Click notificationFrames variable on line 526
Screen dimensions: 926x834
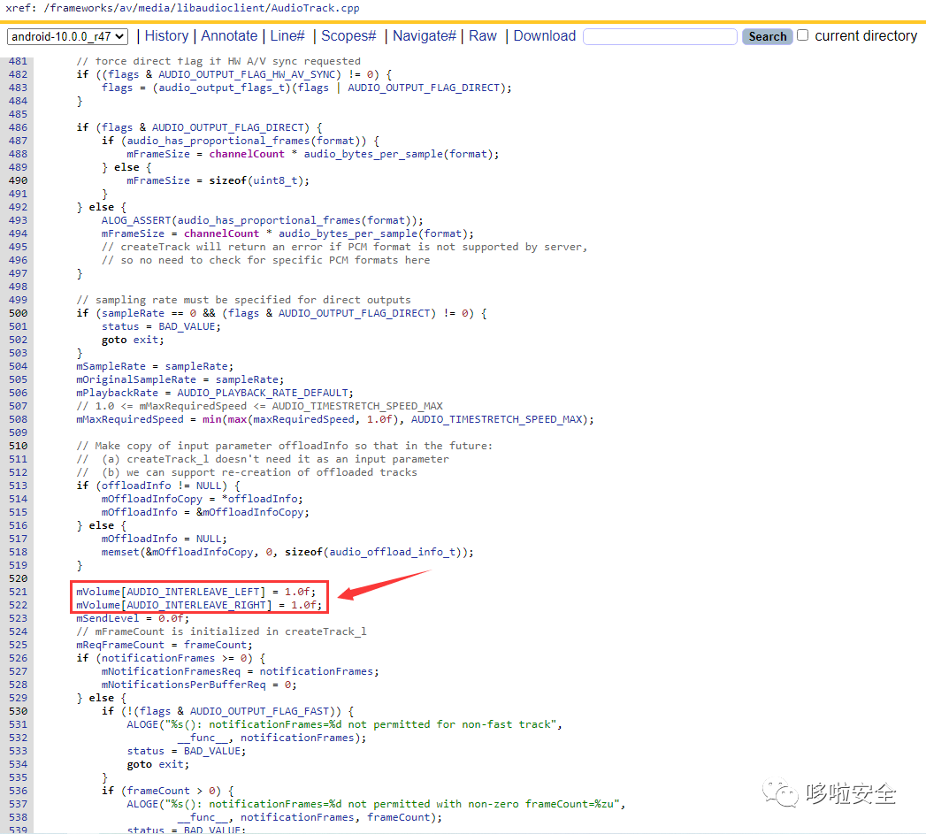click(158, 658)
